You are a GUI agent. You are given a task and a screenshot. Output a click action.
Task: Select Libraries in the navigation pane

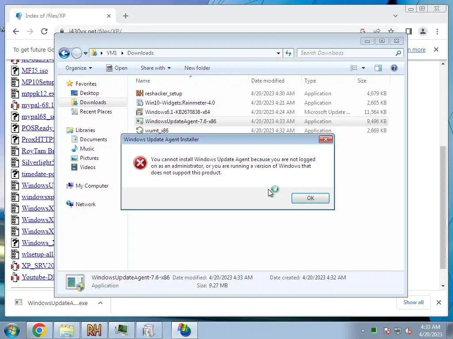click(x=85, y=130)
